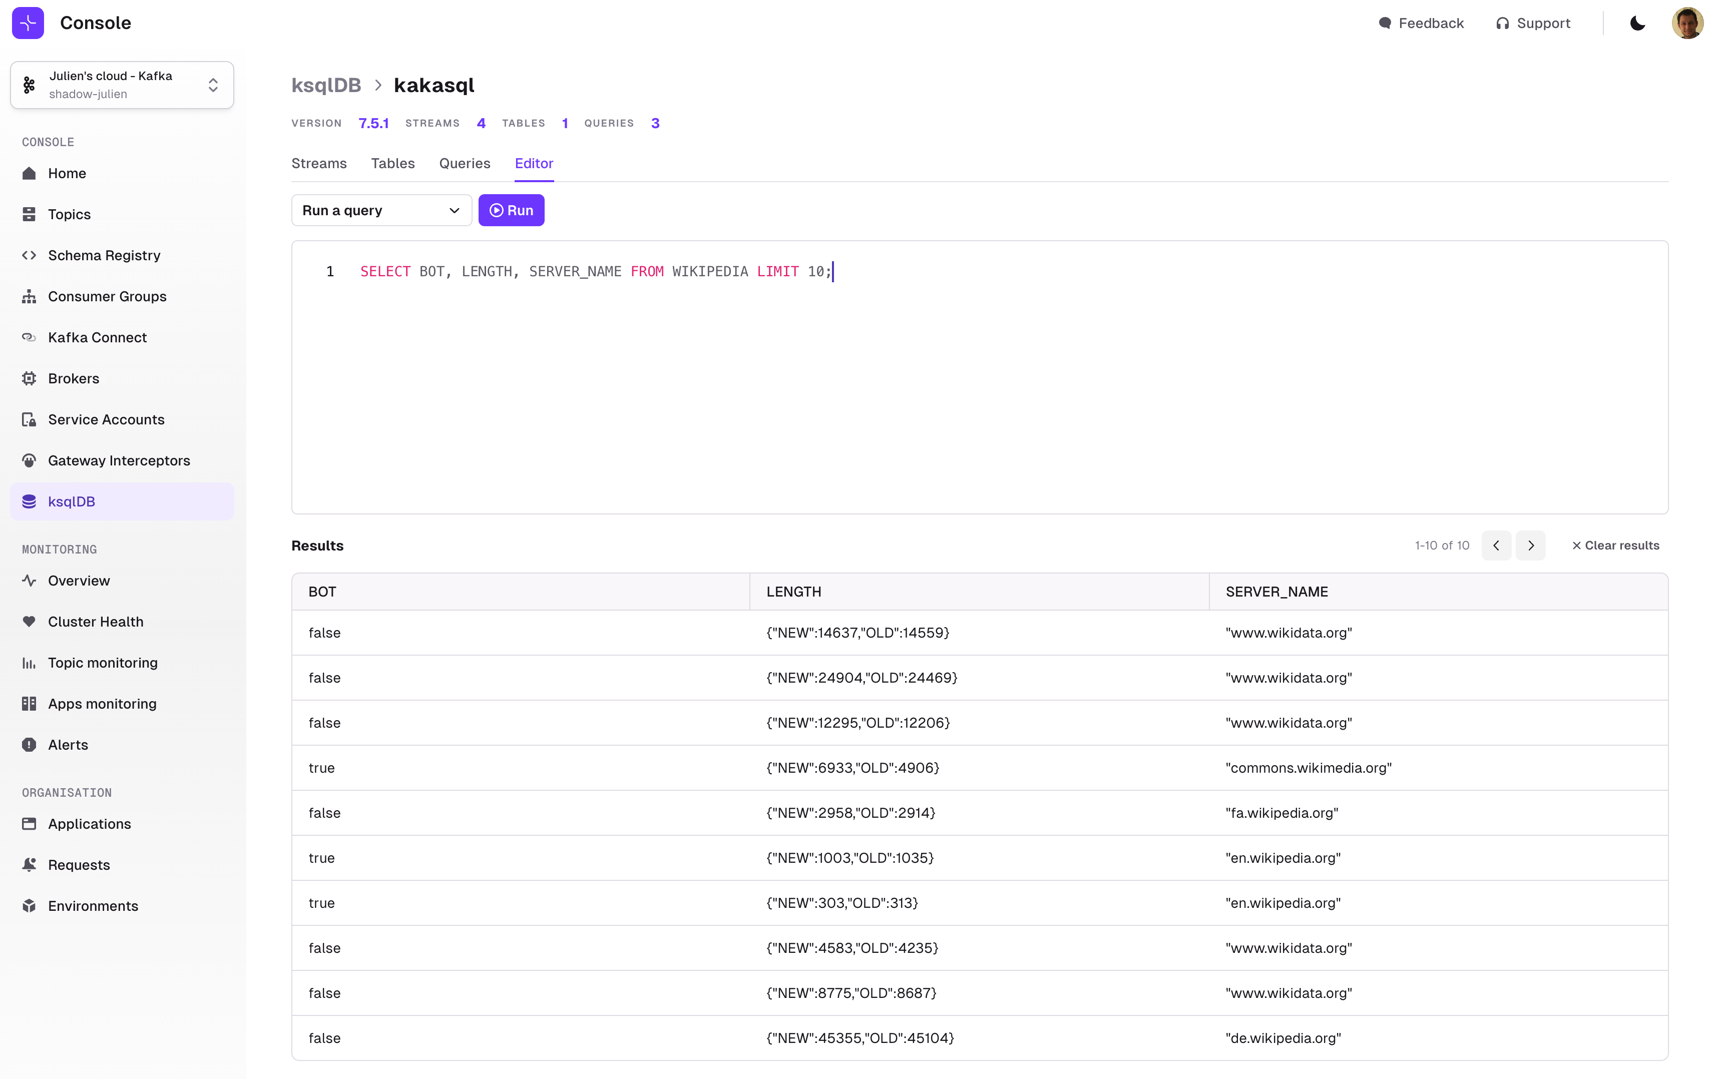Viewport: 1720px width, 1079px height.
Task: Open the Gateway Interceptors icon
Action: (x=29, y=460)
